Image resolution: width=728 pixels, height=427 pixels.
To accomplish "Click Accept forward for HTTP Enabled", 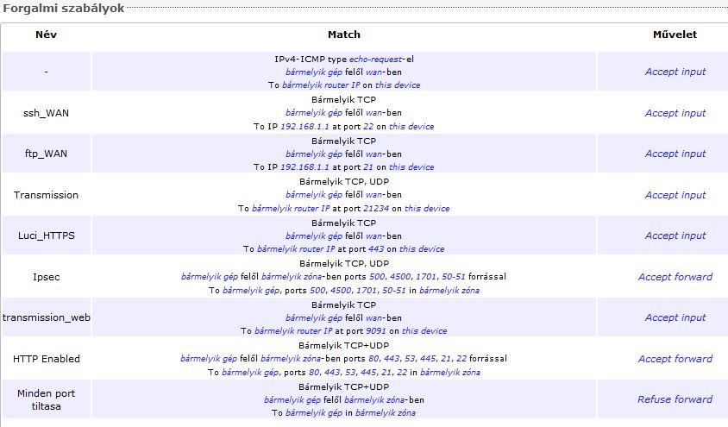I will (x=675, y=359).
